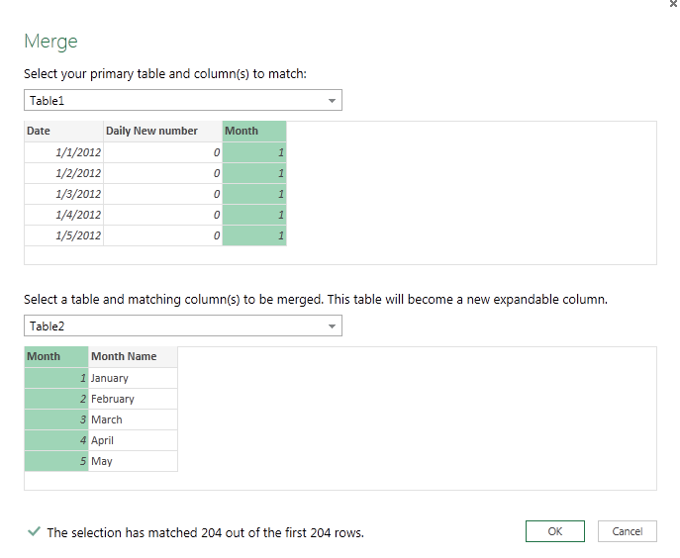680x558 pixels.
Task: Open the Table1 primary table dropdown
Action: tap(332, 101)
